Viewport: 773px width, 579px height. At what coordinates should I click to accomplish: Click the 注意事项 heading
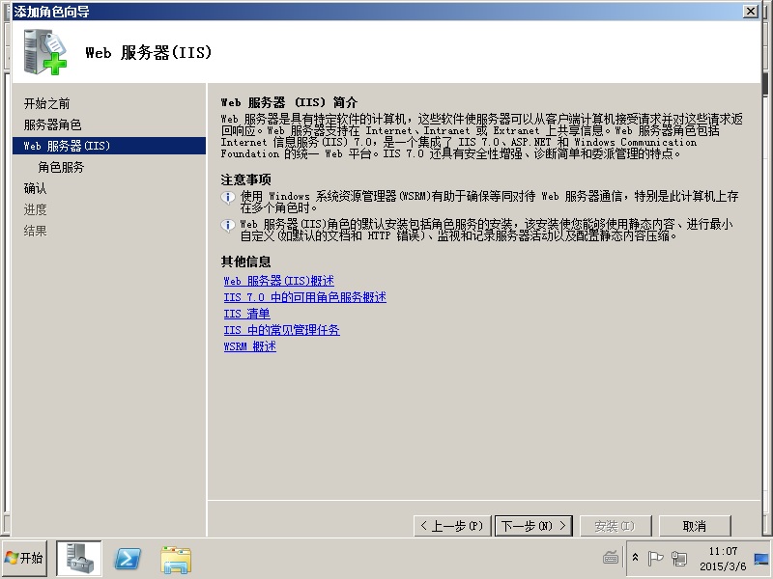pyautogui.click(x=246, y=179)
